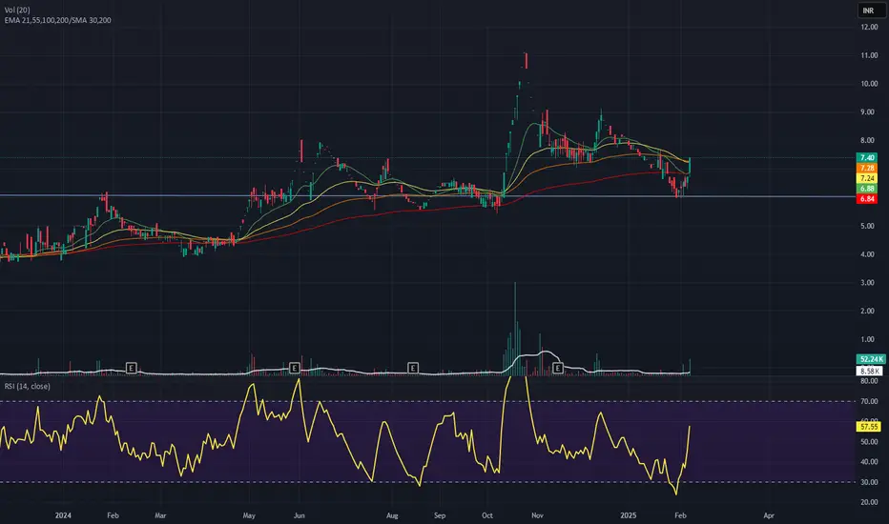889x524 pixels.
Task: Click 8.00 on the price scale
Action: tap(867, 140)
